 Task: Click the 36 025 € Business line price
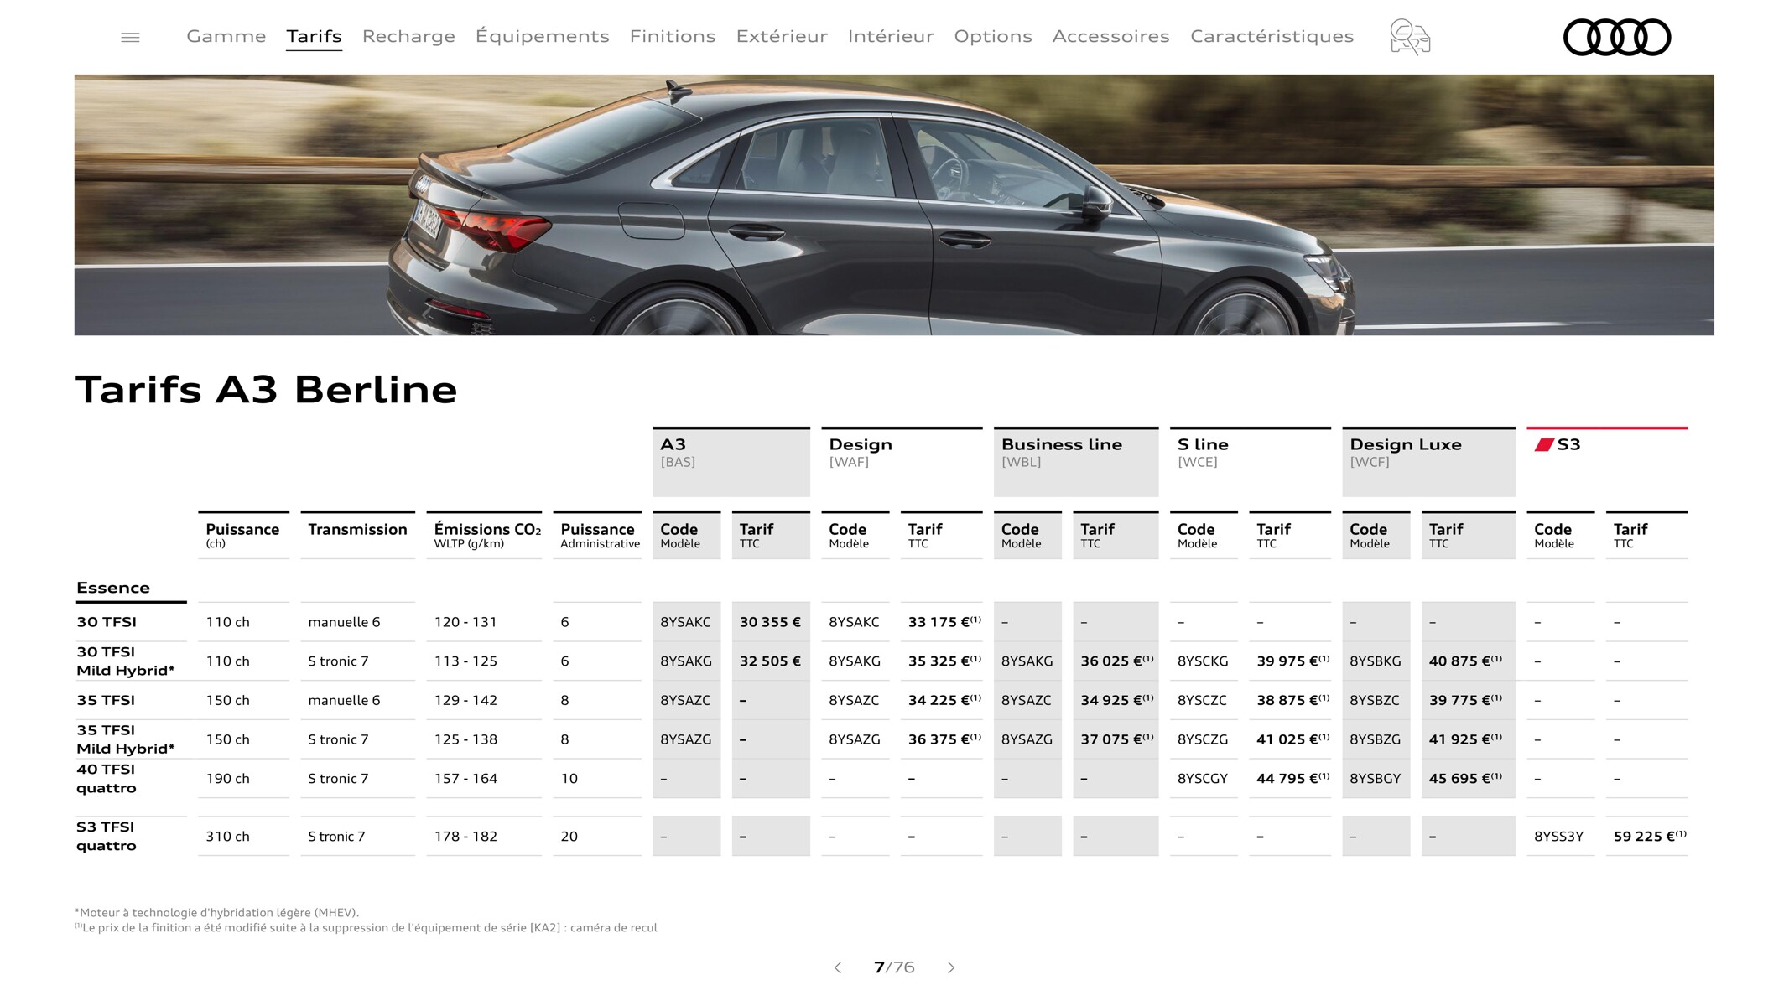coord(1117,661)
